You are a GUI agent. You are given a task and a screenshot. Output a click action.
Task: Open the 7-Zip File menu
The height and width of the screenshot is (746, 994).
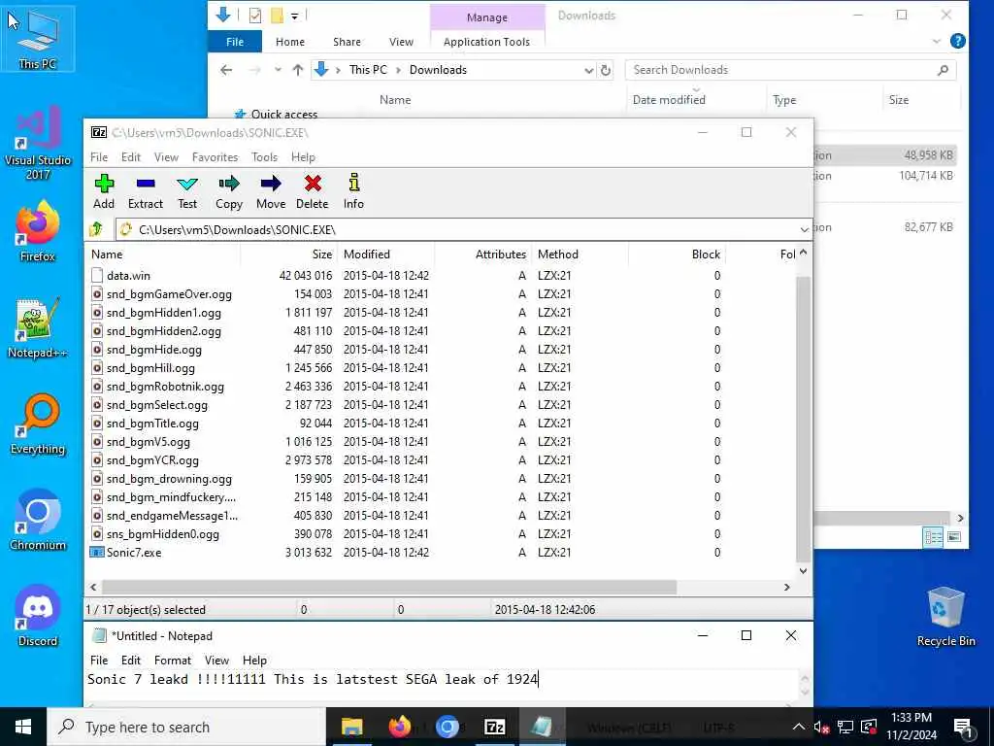(99, 156)
